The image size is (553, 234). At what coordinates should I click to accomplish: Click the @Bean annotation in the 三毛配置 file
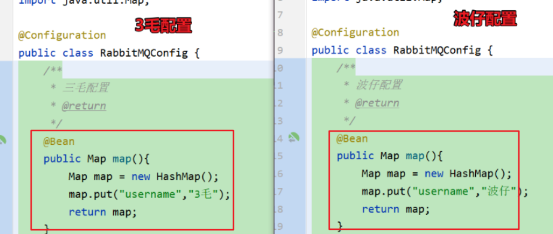coord(59,141)
